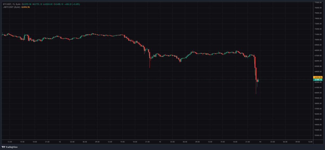
Task: Click the open value O62059.90
Action: coord(27,4)
